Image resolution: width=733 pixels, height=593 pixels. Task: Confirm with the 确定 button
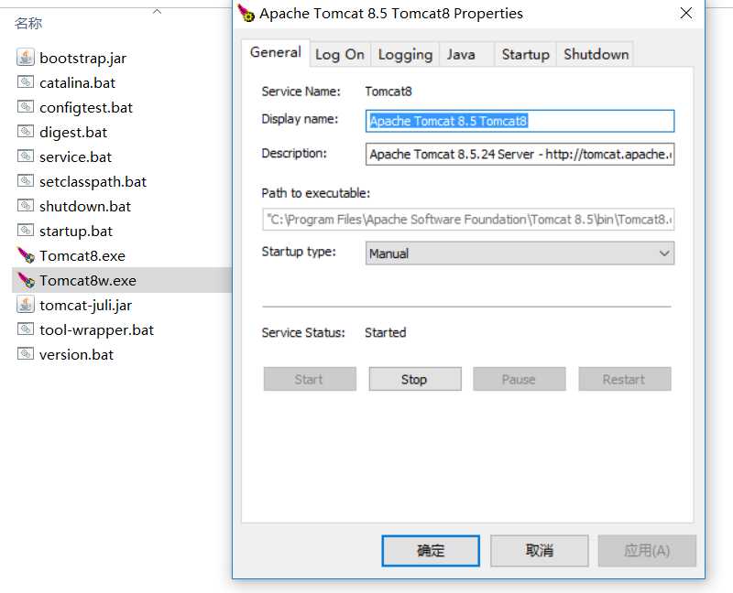tap(431, 551)
